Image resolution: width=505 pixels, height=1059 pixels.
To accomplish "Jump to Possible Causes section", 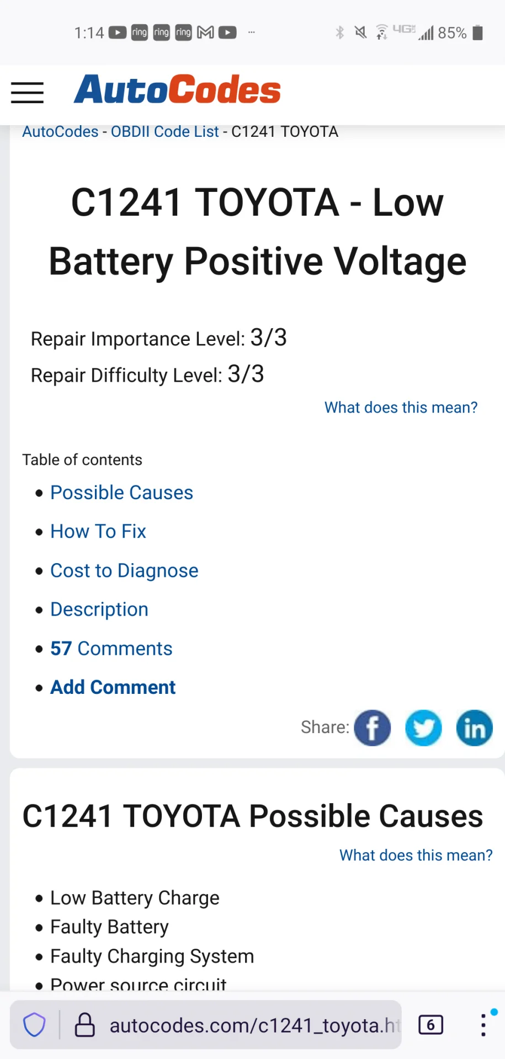I will pos(121,493).
